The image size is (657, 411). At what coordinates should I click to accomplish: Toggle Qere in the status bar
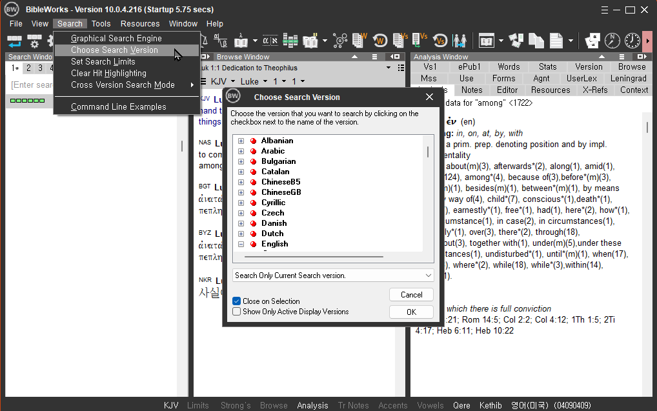(461, 405)
